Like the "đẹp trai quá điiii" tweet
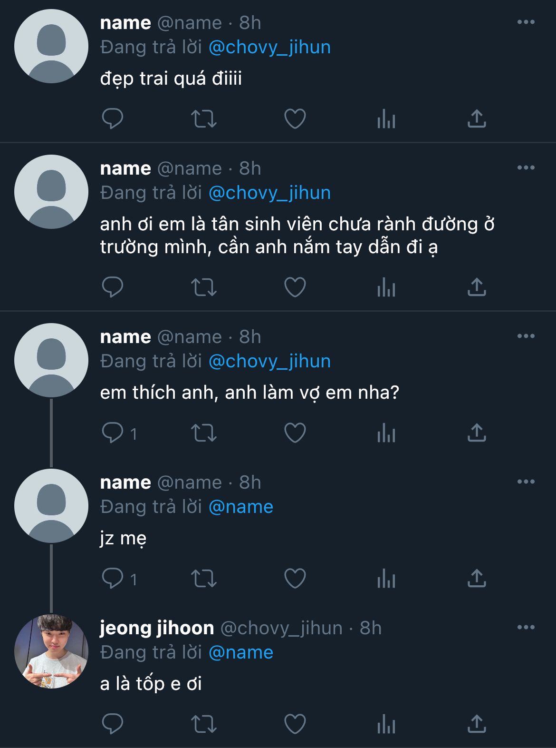Viewport: 556px width, 748px height. 295,118
